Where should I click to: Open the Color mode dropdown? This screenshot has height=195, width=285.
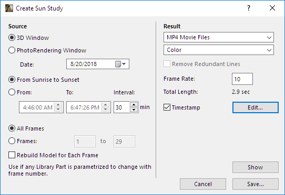[219, 50]
